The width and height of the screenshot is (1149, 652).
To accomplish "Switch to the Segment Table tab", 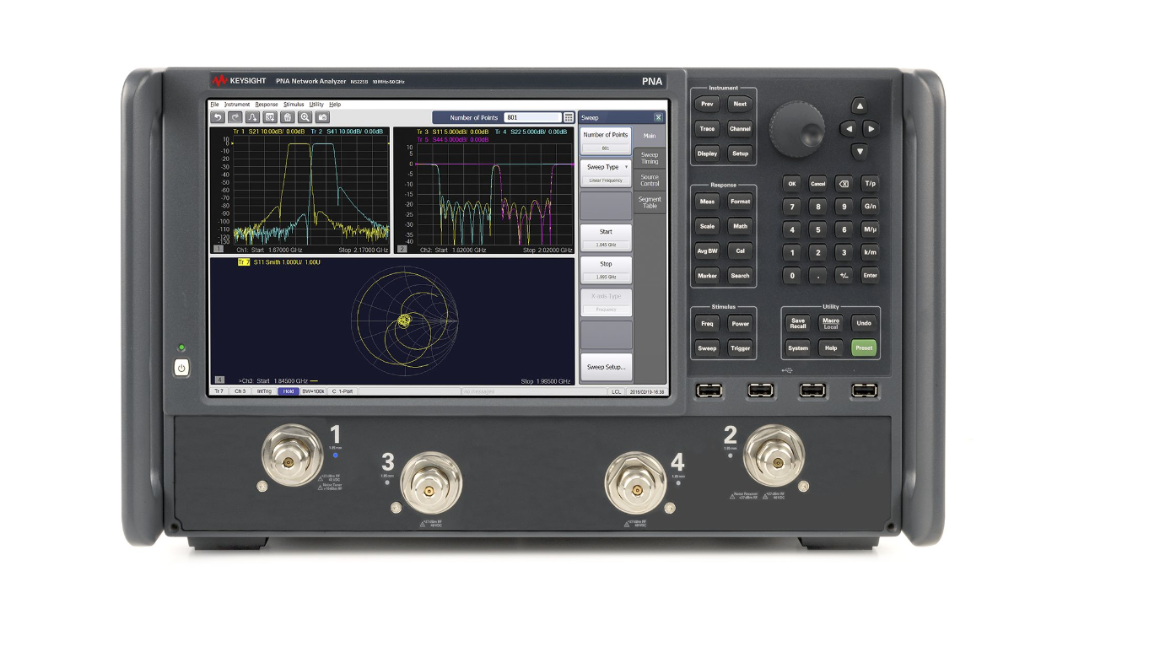I will pyautogui.click(x=650, y=202).
